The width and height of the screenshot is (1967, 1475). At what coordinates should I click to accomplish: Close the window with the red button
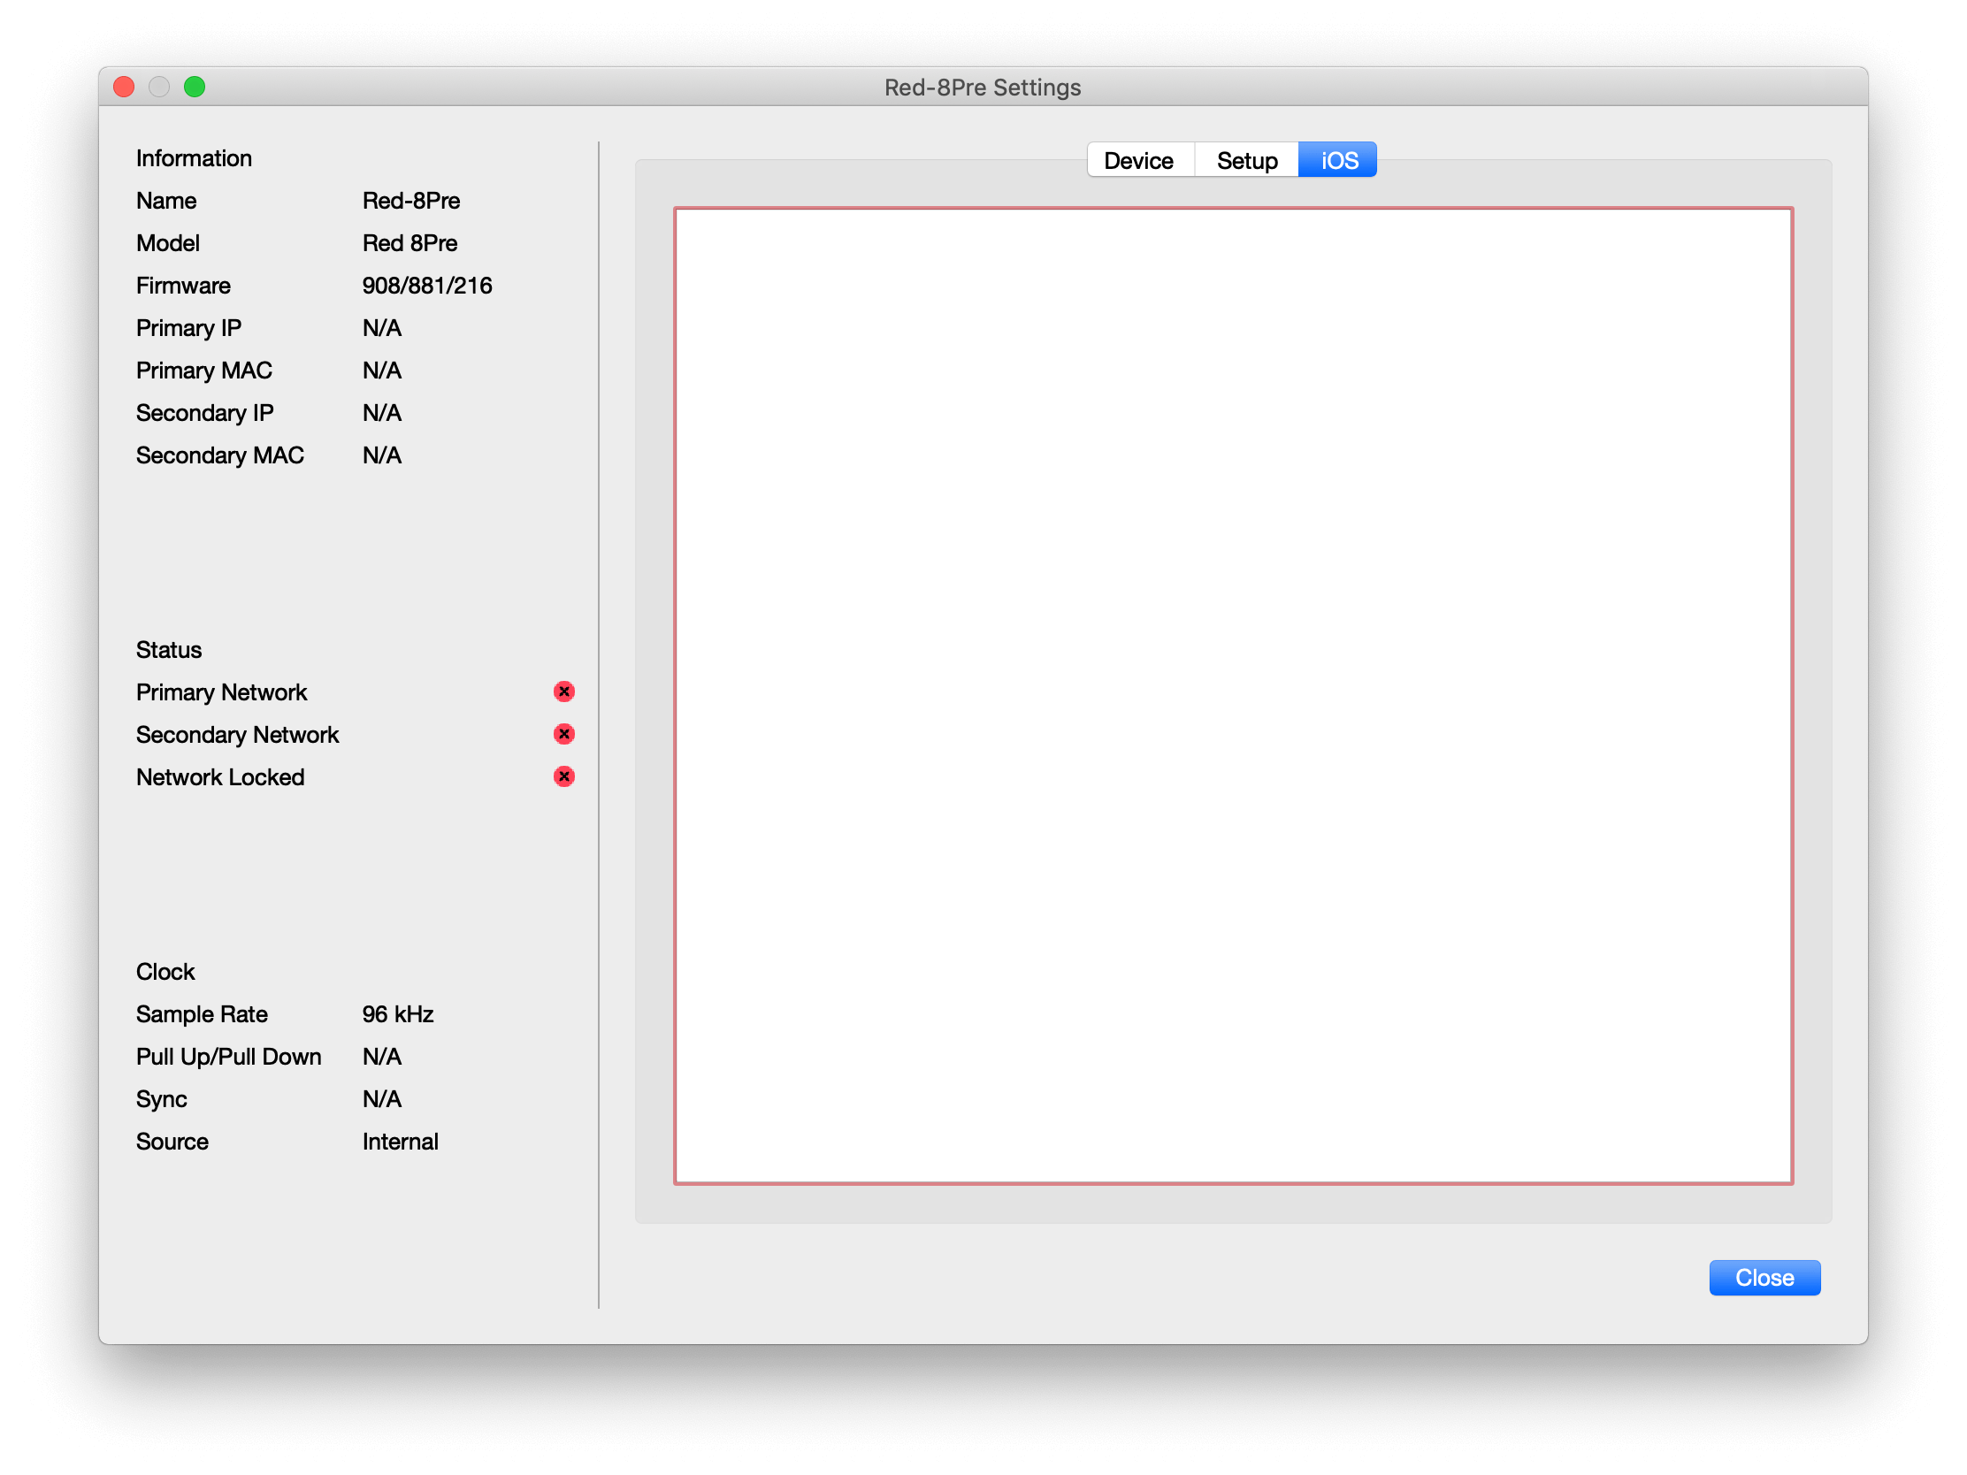125,88
